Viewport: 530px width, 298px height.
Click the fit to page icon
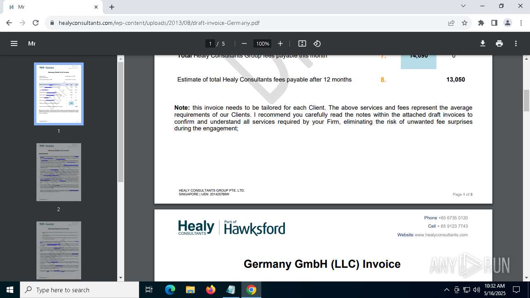click(x=302, y=43)
